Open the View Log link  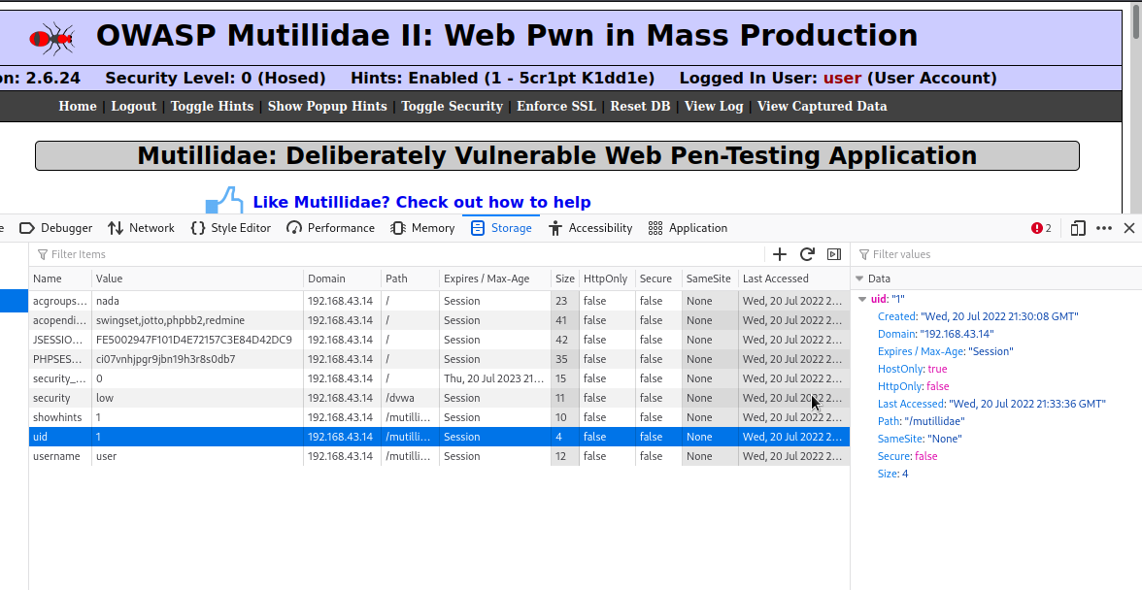click(x=714, y=106)
